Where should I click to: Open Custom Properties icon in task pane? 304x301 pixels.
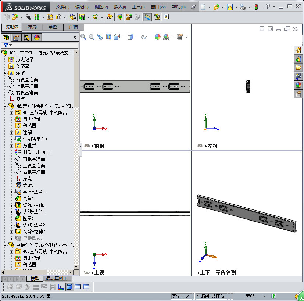298,94
